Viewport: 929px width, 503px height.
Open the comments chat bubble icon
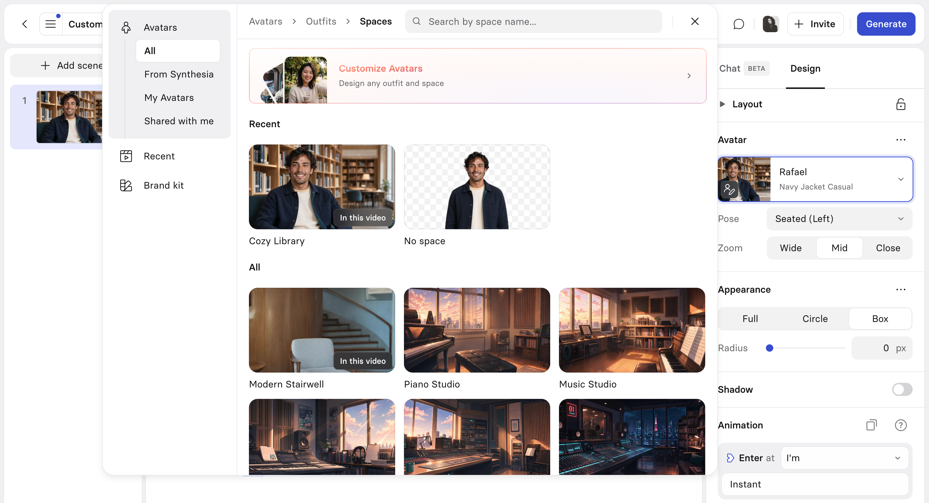point(739,24)
